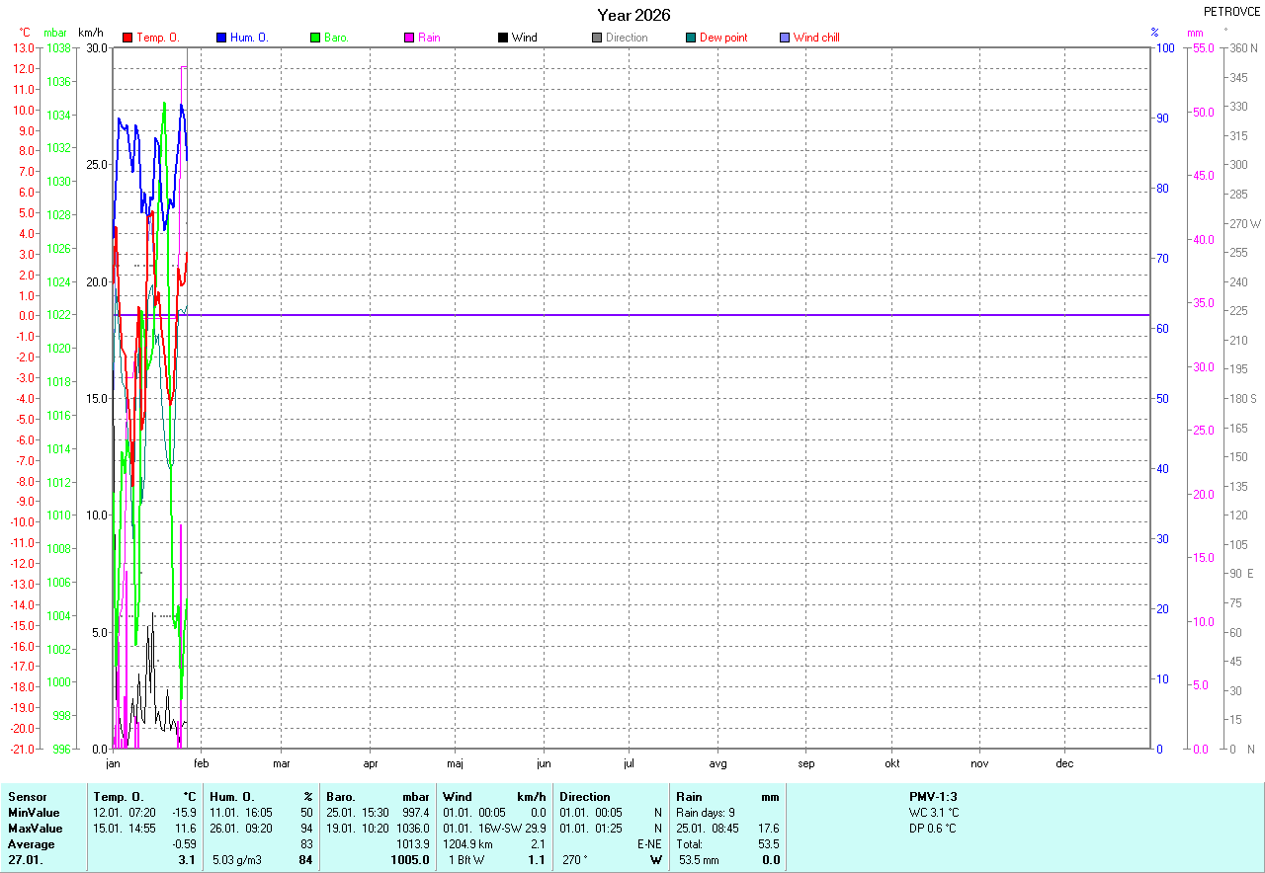Click the gray Direction legend swatch
The image size is (1265, 873).
(x=597, y=38)
